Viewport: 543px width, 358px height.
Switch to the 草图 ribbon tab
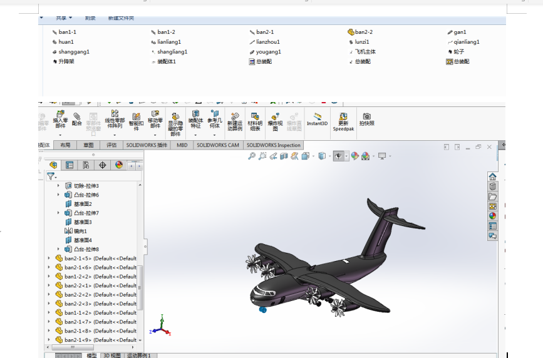click(88, 145)
